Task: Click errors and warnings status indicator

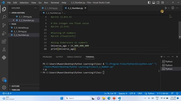Action: click(7, 93)
